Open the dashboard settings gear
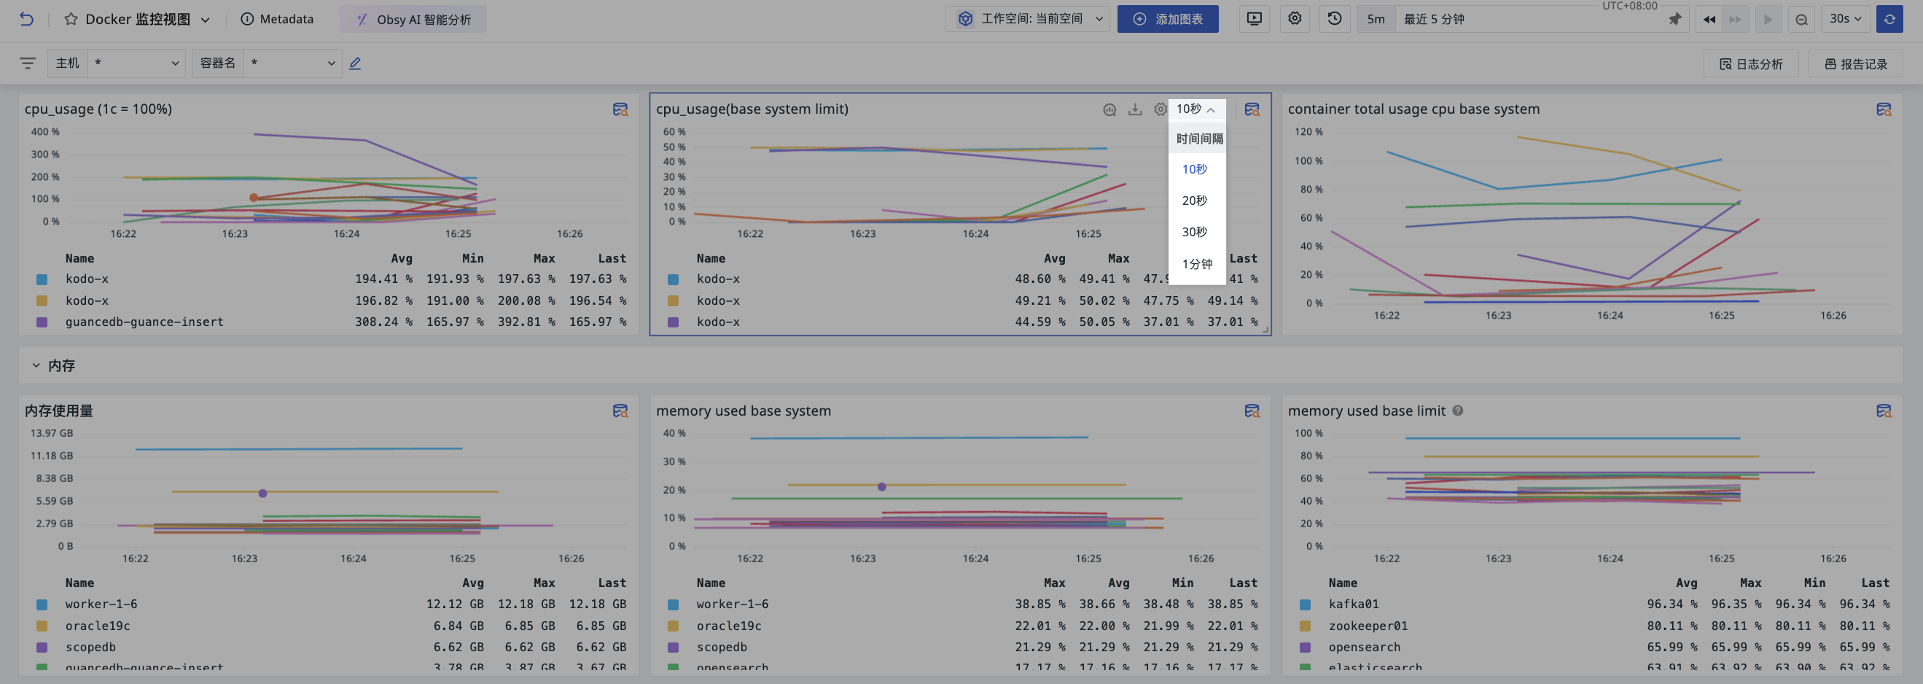 click(1295, 19)
